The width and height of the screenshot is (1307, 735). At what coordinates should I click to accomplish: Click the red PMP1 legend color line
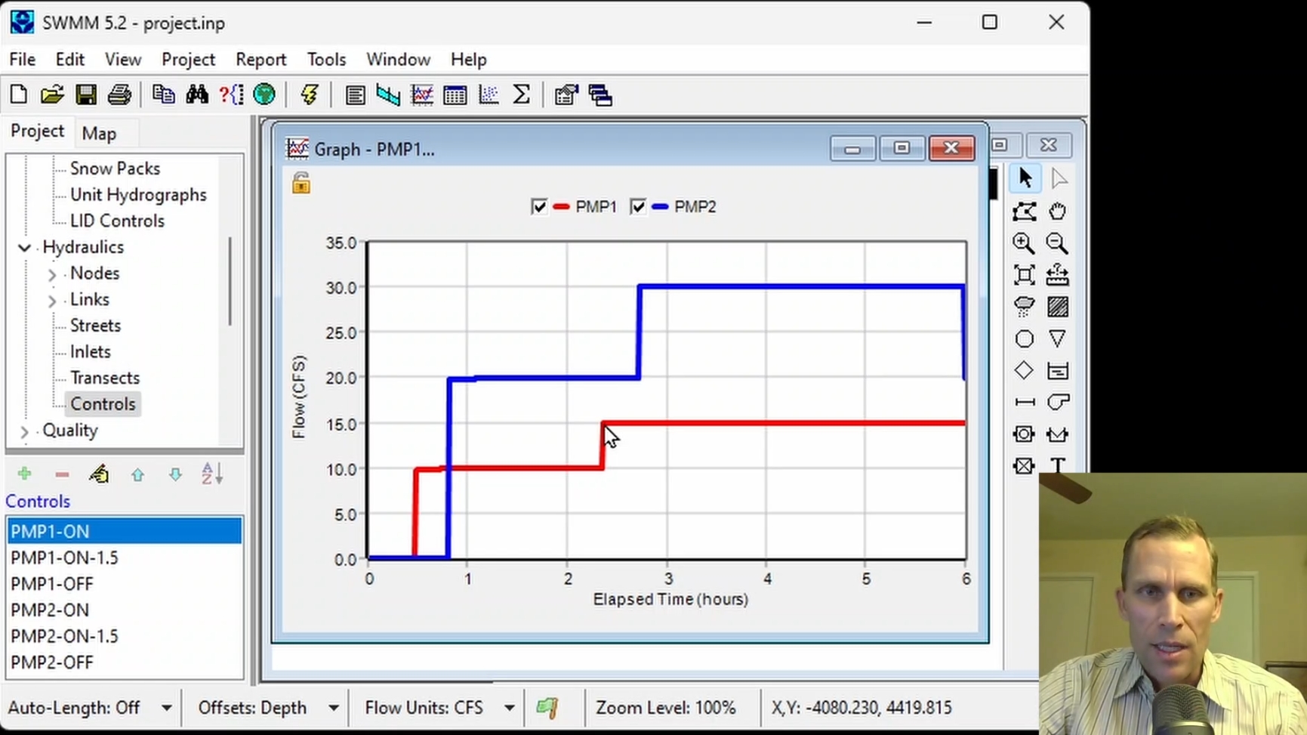pos(561,207)
